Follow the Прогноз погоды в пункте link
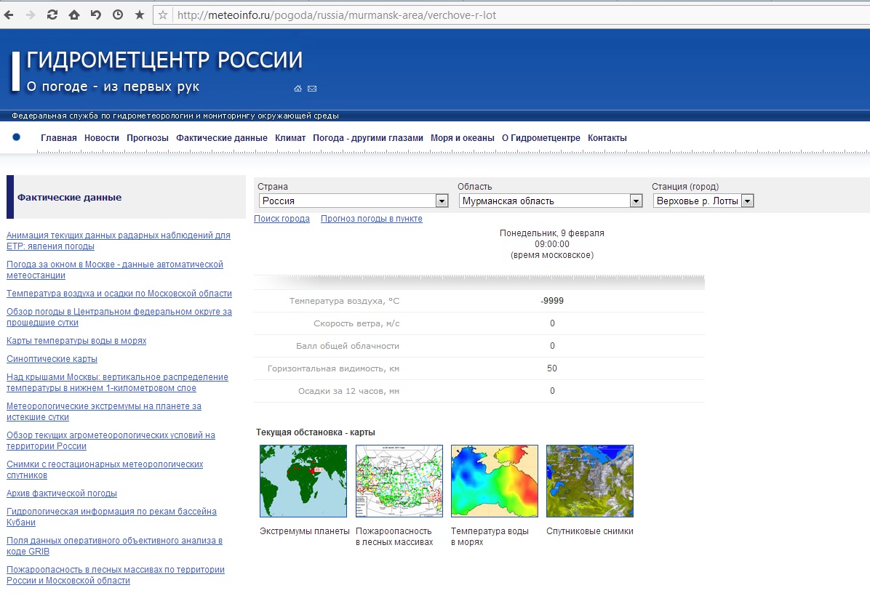This screenshot has height=601, width=870. pyautogui.click(x=371, y=219)
